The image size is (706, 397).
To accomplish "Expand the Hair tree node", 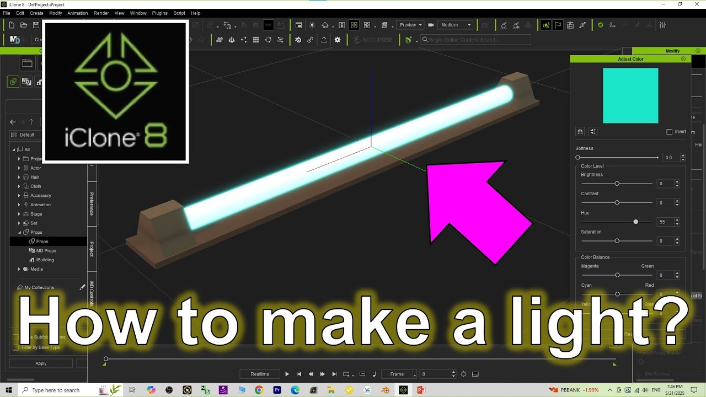I will click(19, 177).
